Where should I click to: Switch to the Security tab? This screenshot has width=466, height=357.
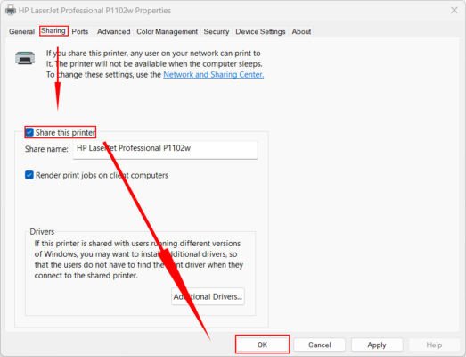tap(217, 31)
